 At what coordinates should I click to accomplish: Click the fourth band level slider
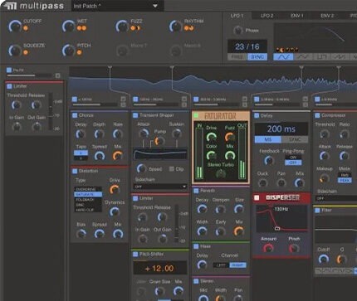(x=277, y=104)
